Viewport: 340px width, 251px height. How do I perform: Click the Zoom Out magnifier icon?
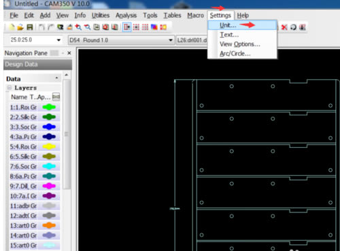point(87,27)
